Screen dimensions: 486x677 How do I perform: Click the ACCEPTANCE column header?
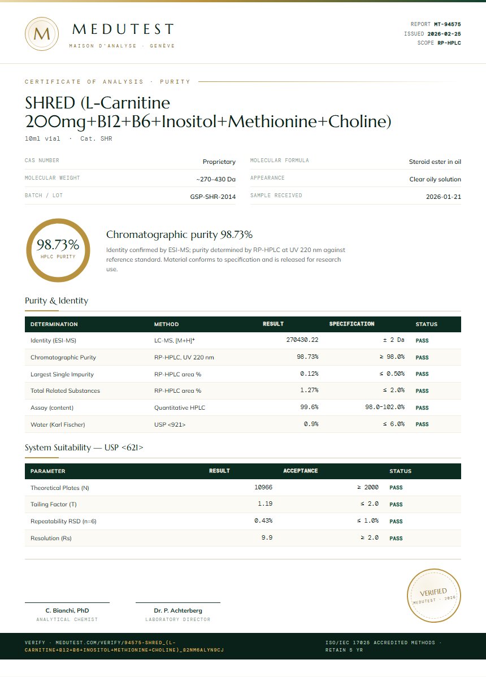pos(300,471)
